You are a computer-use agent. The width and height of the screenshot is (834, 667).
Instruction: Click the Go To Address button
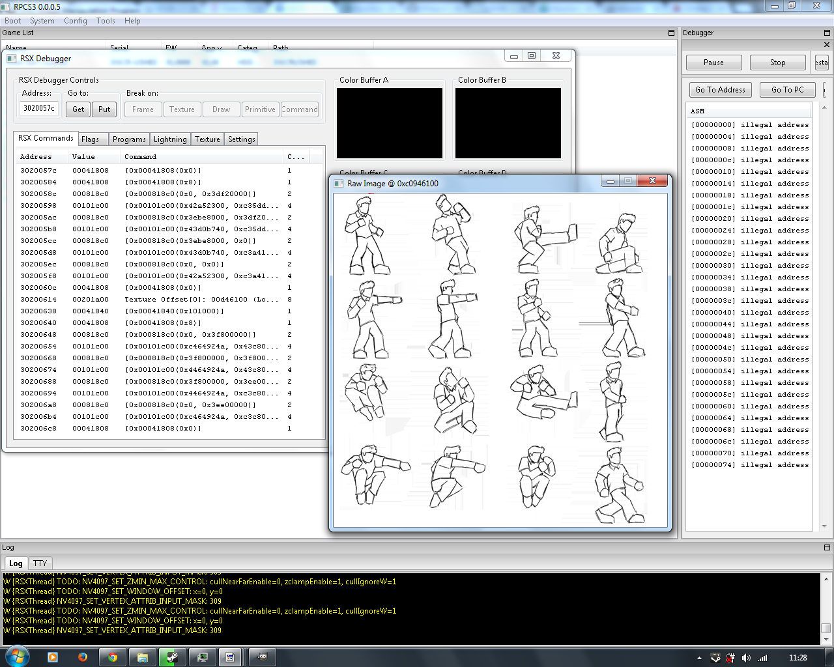[x=720, y=90]
